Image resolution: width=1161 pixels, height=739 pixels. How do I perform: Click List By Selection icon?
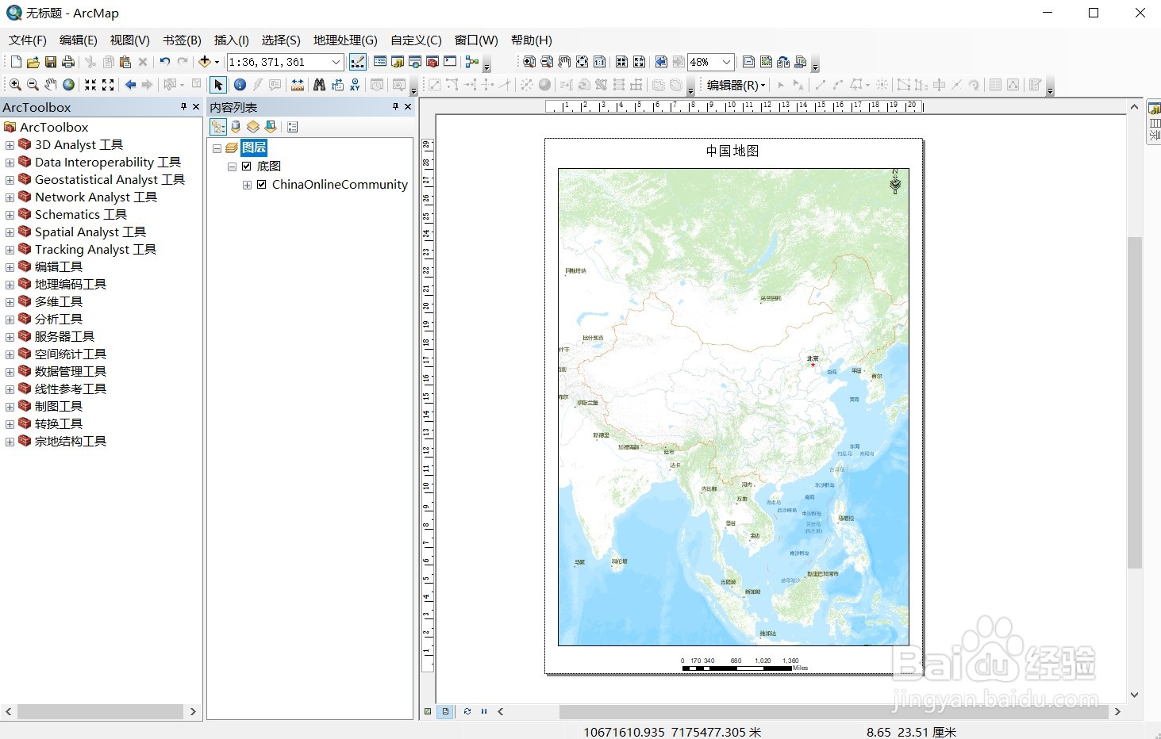[271, 127]
